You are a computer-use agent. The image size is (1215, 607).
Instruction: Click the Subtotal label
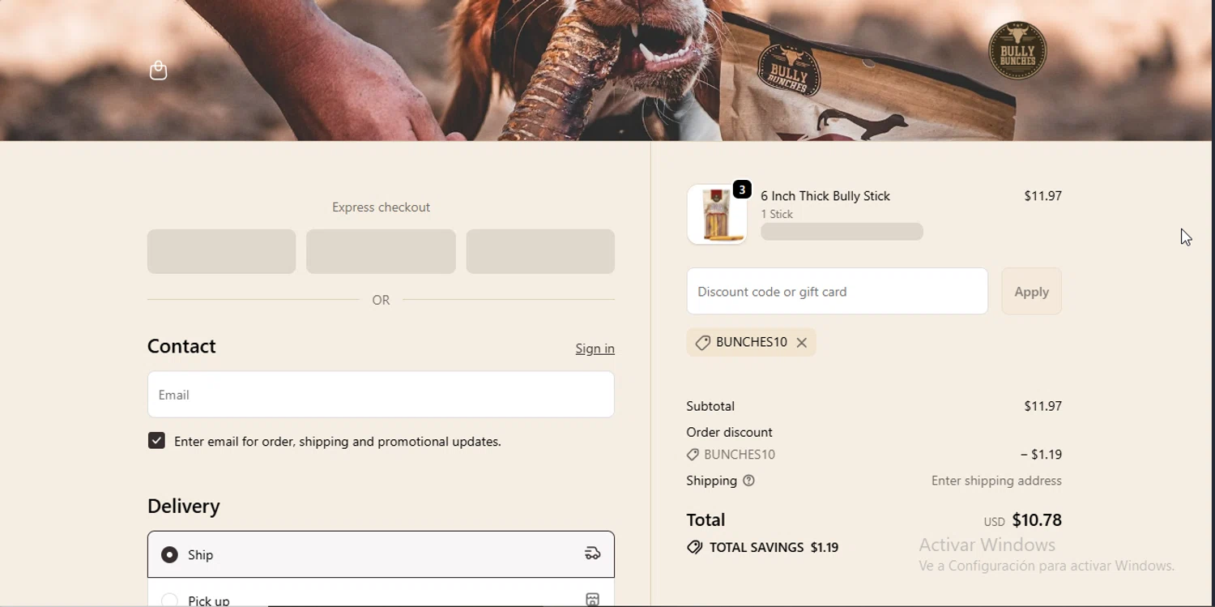710,406
